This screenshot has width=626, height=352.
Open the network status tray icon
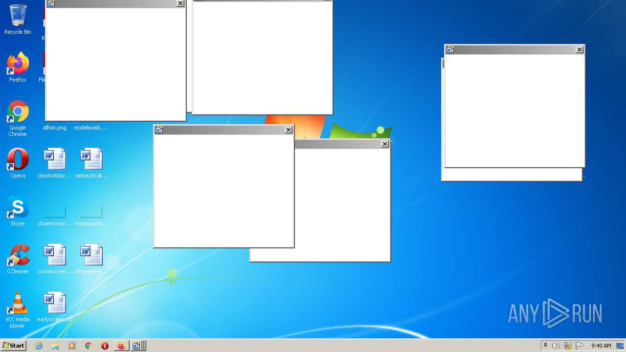click(568, 346)
